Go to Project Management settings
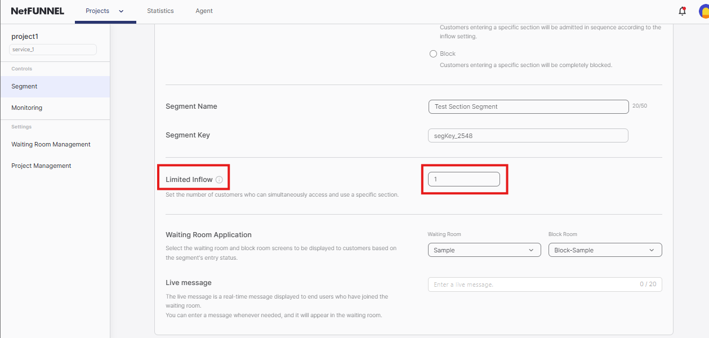The height and width of the screenshot is (338, 709). tap(41, 166)
